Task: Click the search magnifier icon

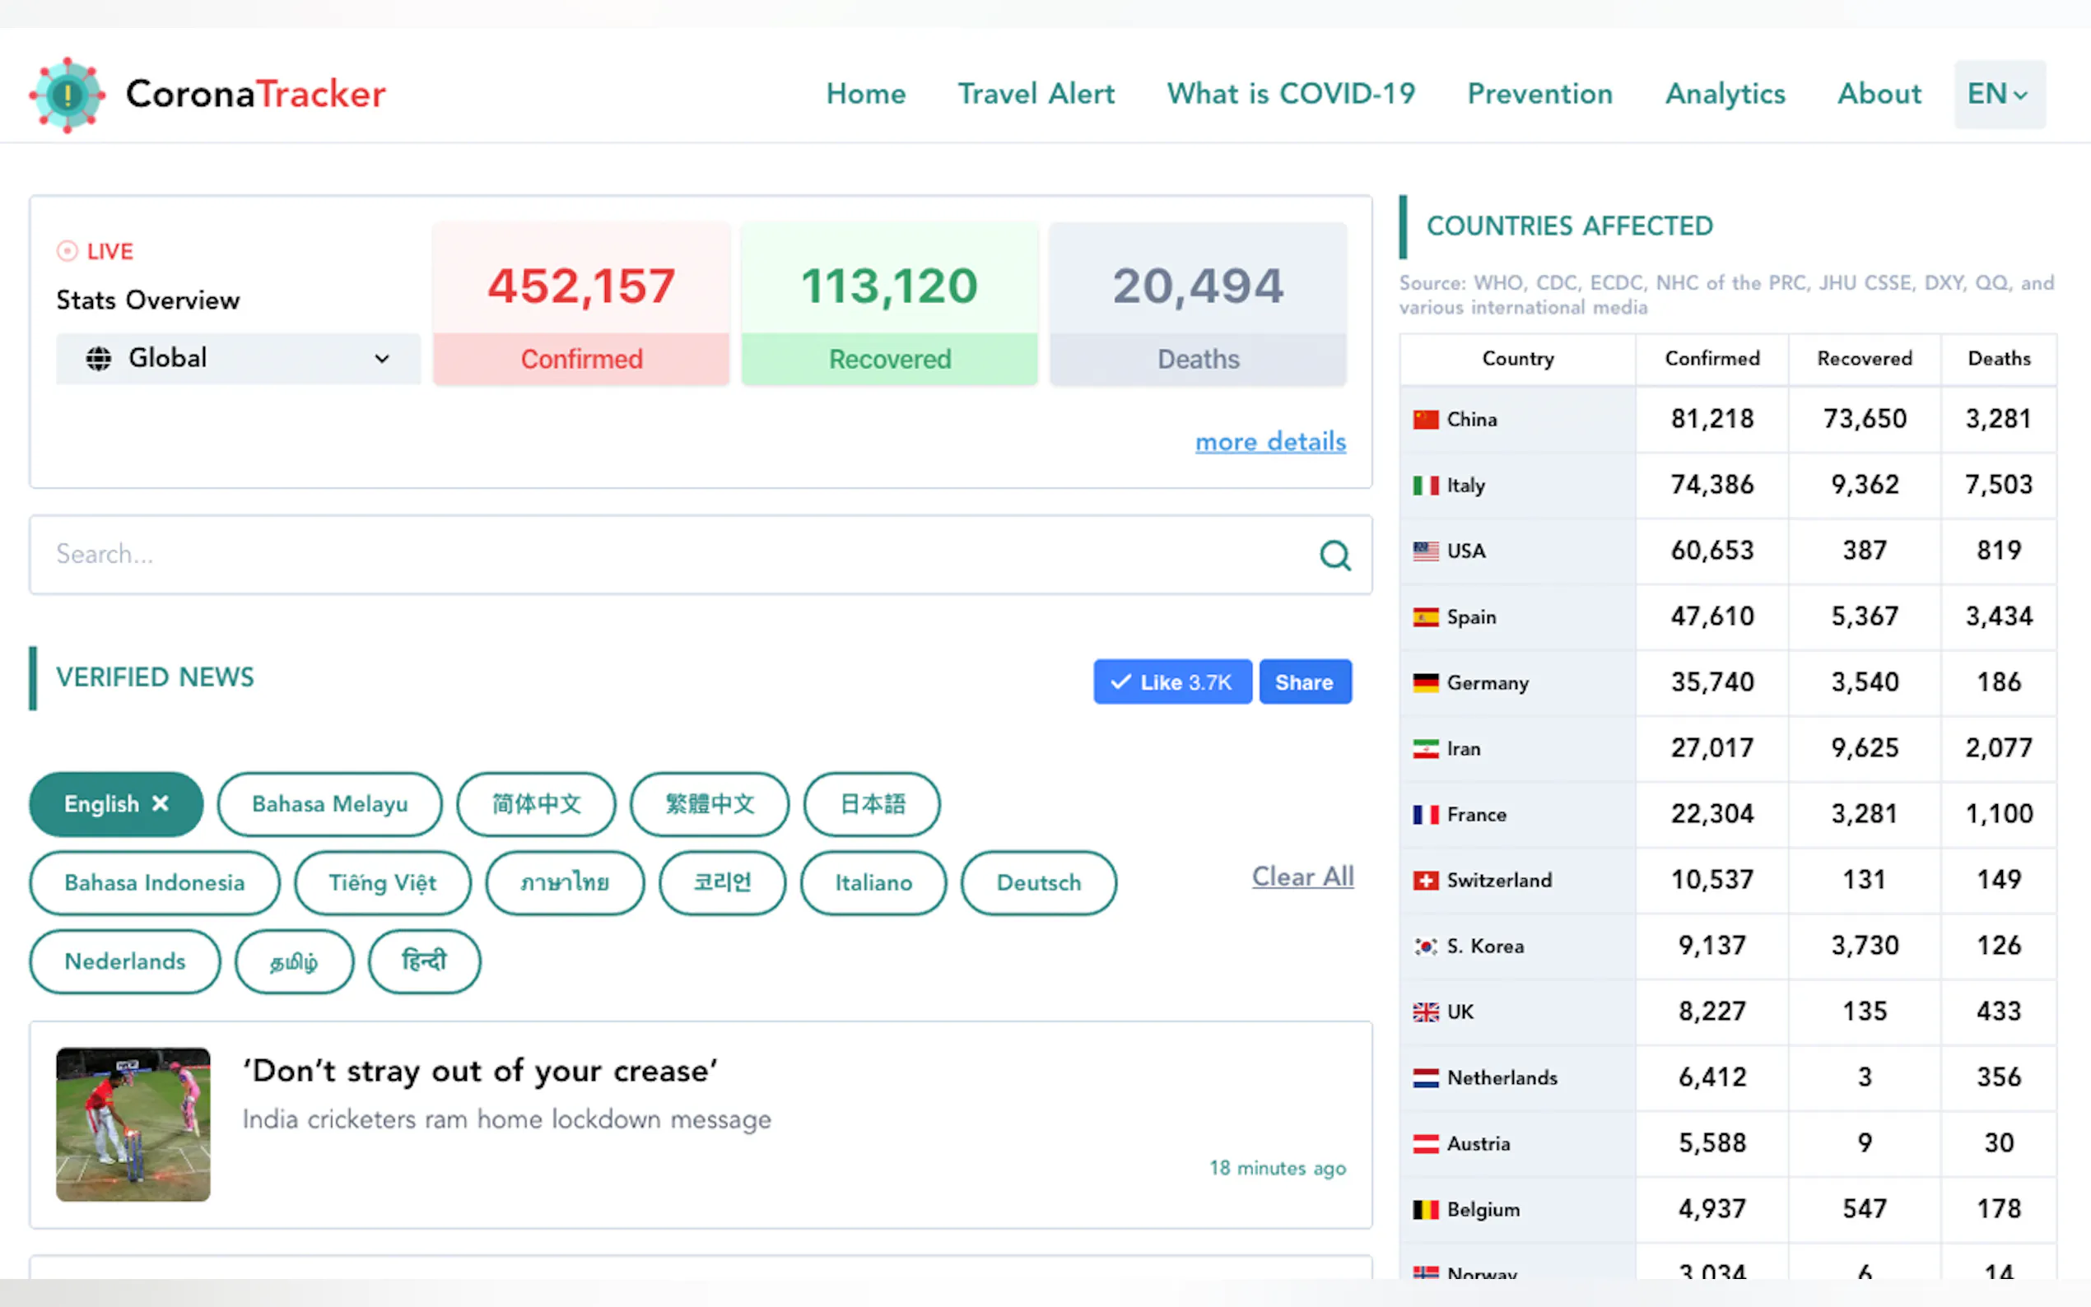Action: coord(1334,555)
